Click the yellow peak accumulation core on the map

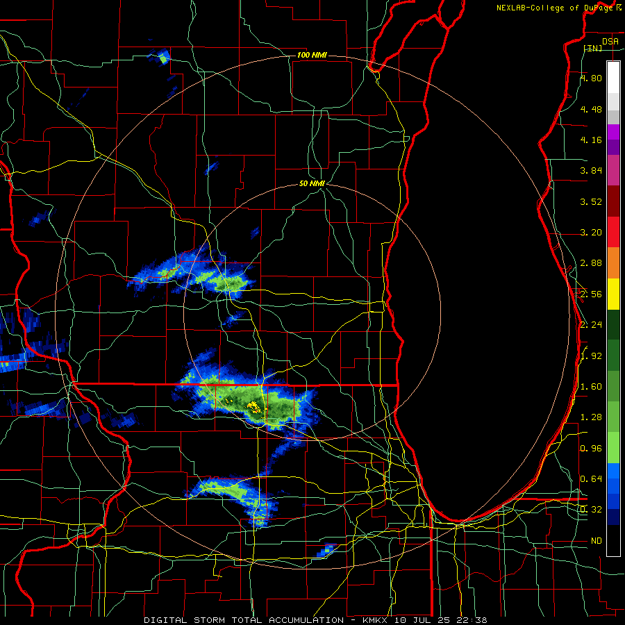253,406
